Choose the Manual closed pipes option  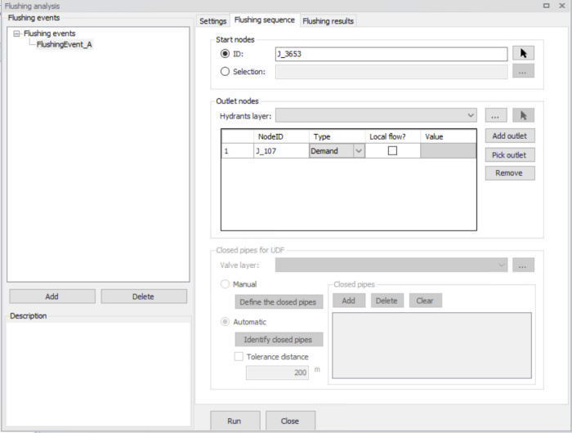(225, 284)
